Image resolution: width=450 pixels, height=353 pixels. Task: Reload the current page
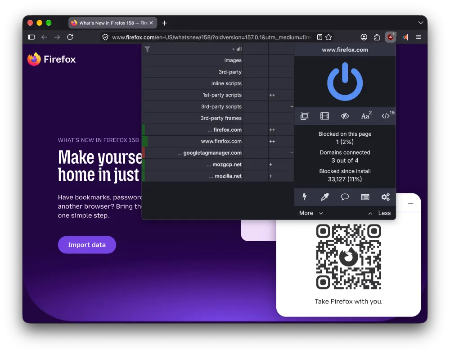click(70, 37)
